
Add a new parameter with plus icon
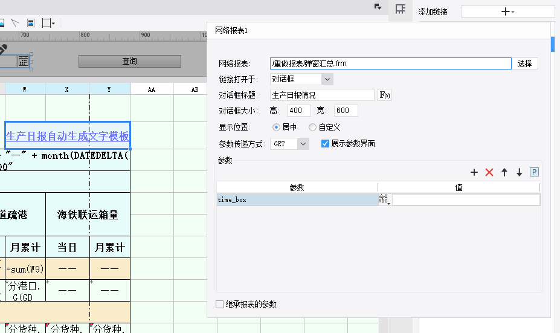coord(474,173)
